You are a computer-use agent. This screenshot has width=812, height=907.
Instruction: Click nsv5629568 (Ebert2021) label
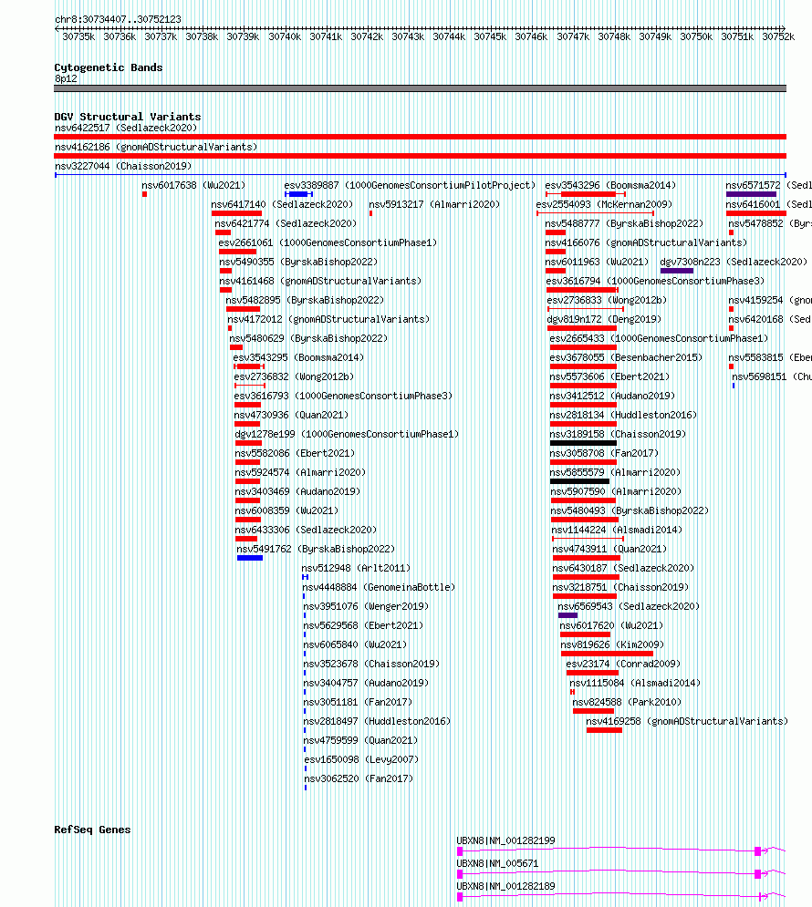363,624
